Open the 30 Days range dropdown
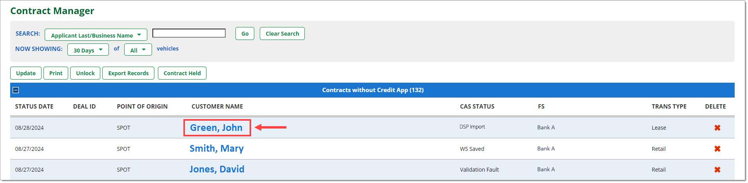 point(88,50)
